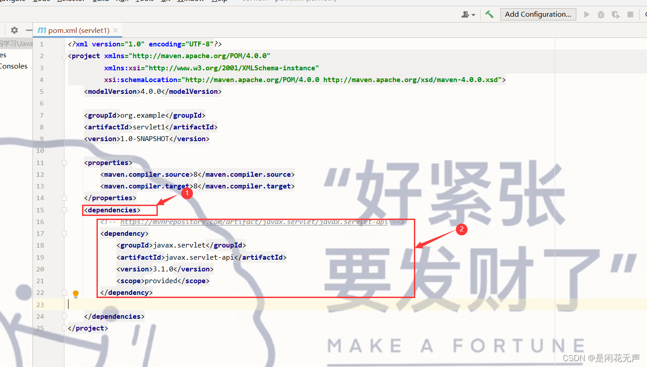Collapse the properties block at line 11
Image resolution: width=647 pixels, height=367 pixels.
[64, 162]
